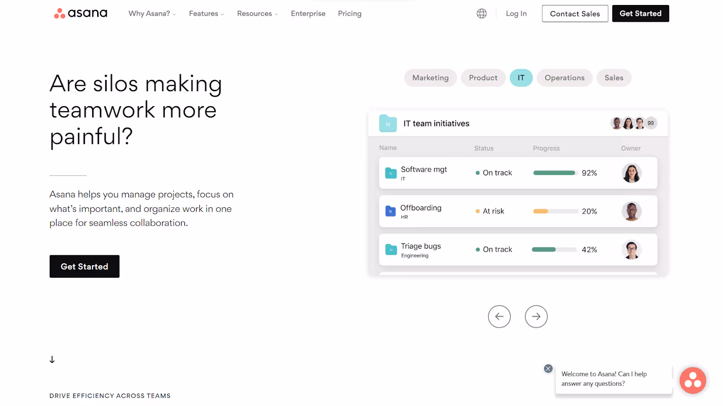
Task: Open the Pricing page
Action: [350, 14]
